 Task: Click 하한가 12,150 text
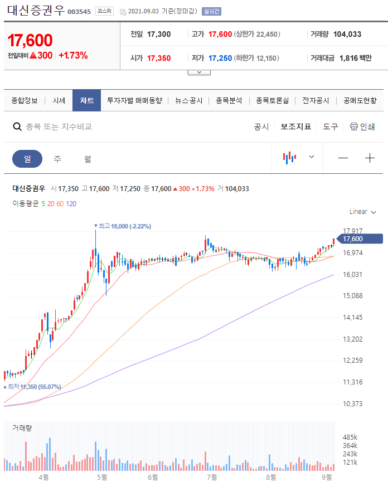tap(257, 58)
